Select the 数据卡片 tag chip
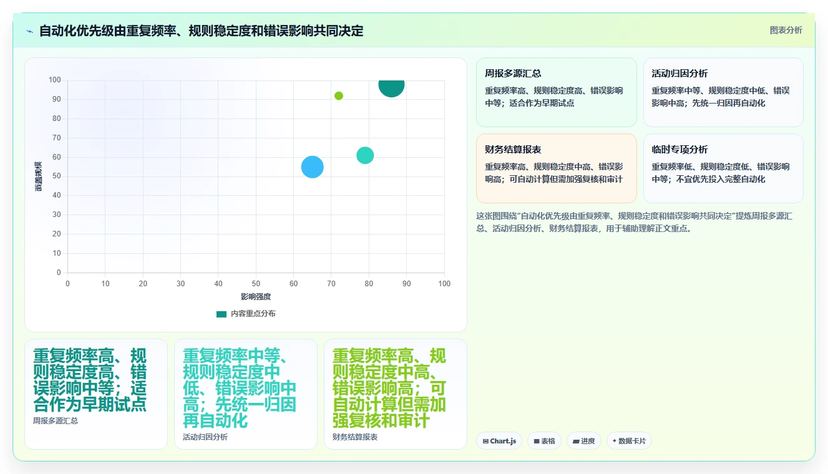This screenshot has height=474, width=828. [629, 441]
